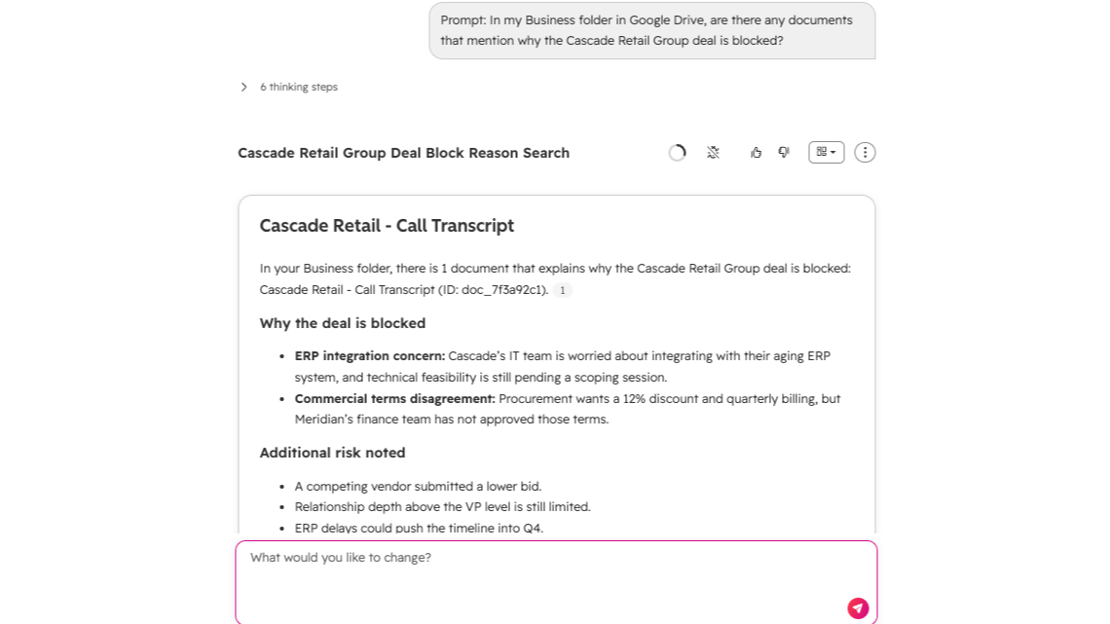Expand the 6 thinking steps chevron
Image resolution: width=1110 pixels, height=624 pixels.
[243, 87]
